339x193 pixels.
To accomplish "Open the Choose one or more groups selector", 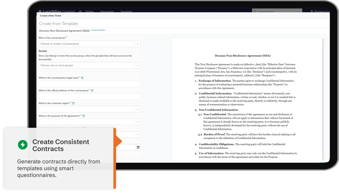I will (90, 66).
